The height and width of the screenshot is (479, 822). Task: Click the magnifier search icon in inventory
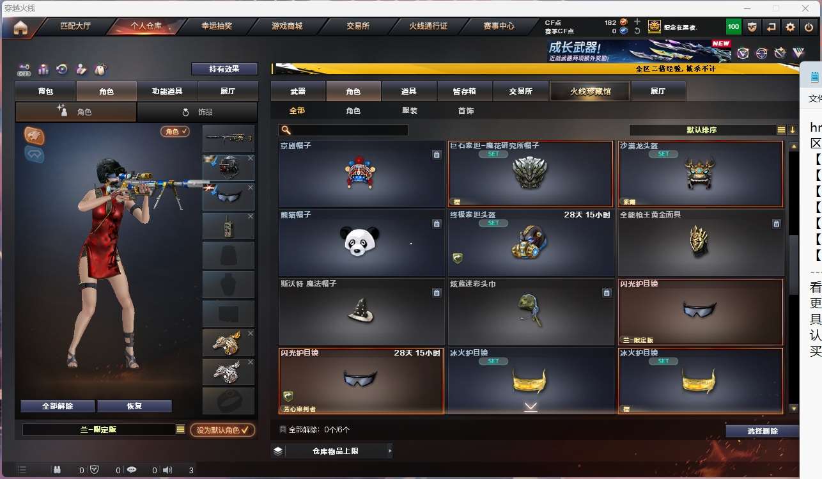tap(286, 130)
